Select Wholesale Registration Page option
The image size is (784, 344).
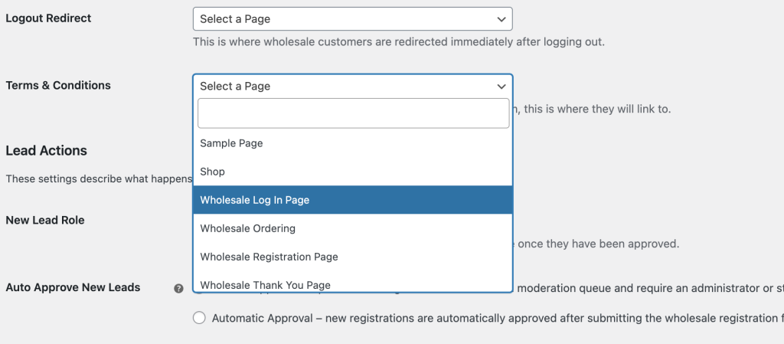coord(269,257)
